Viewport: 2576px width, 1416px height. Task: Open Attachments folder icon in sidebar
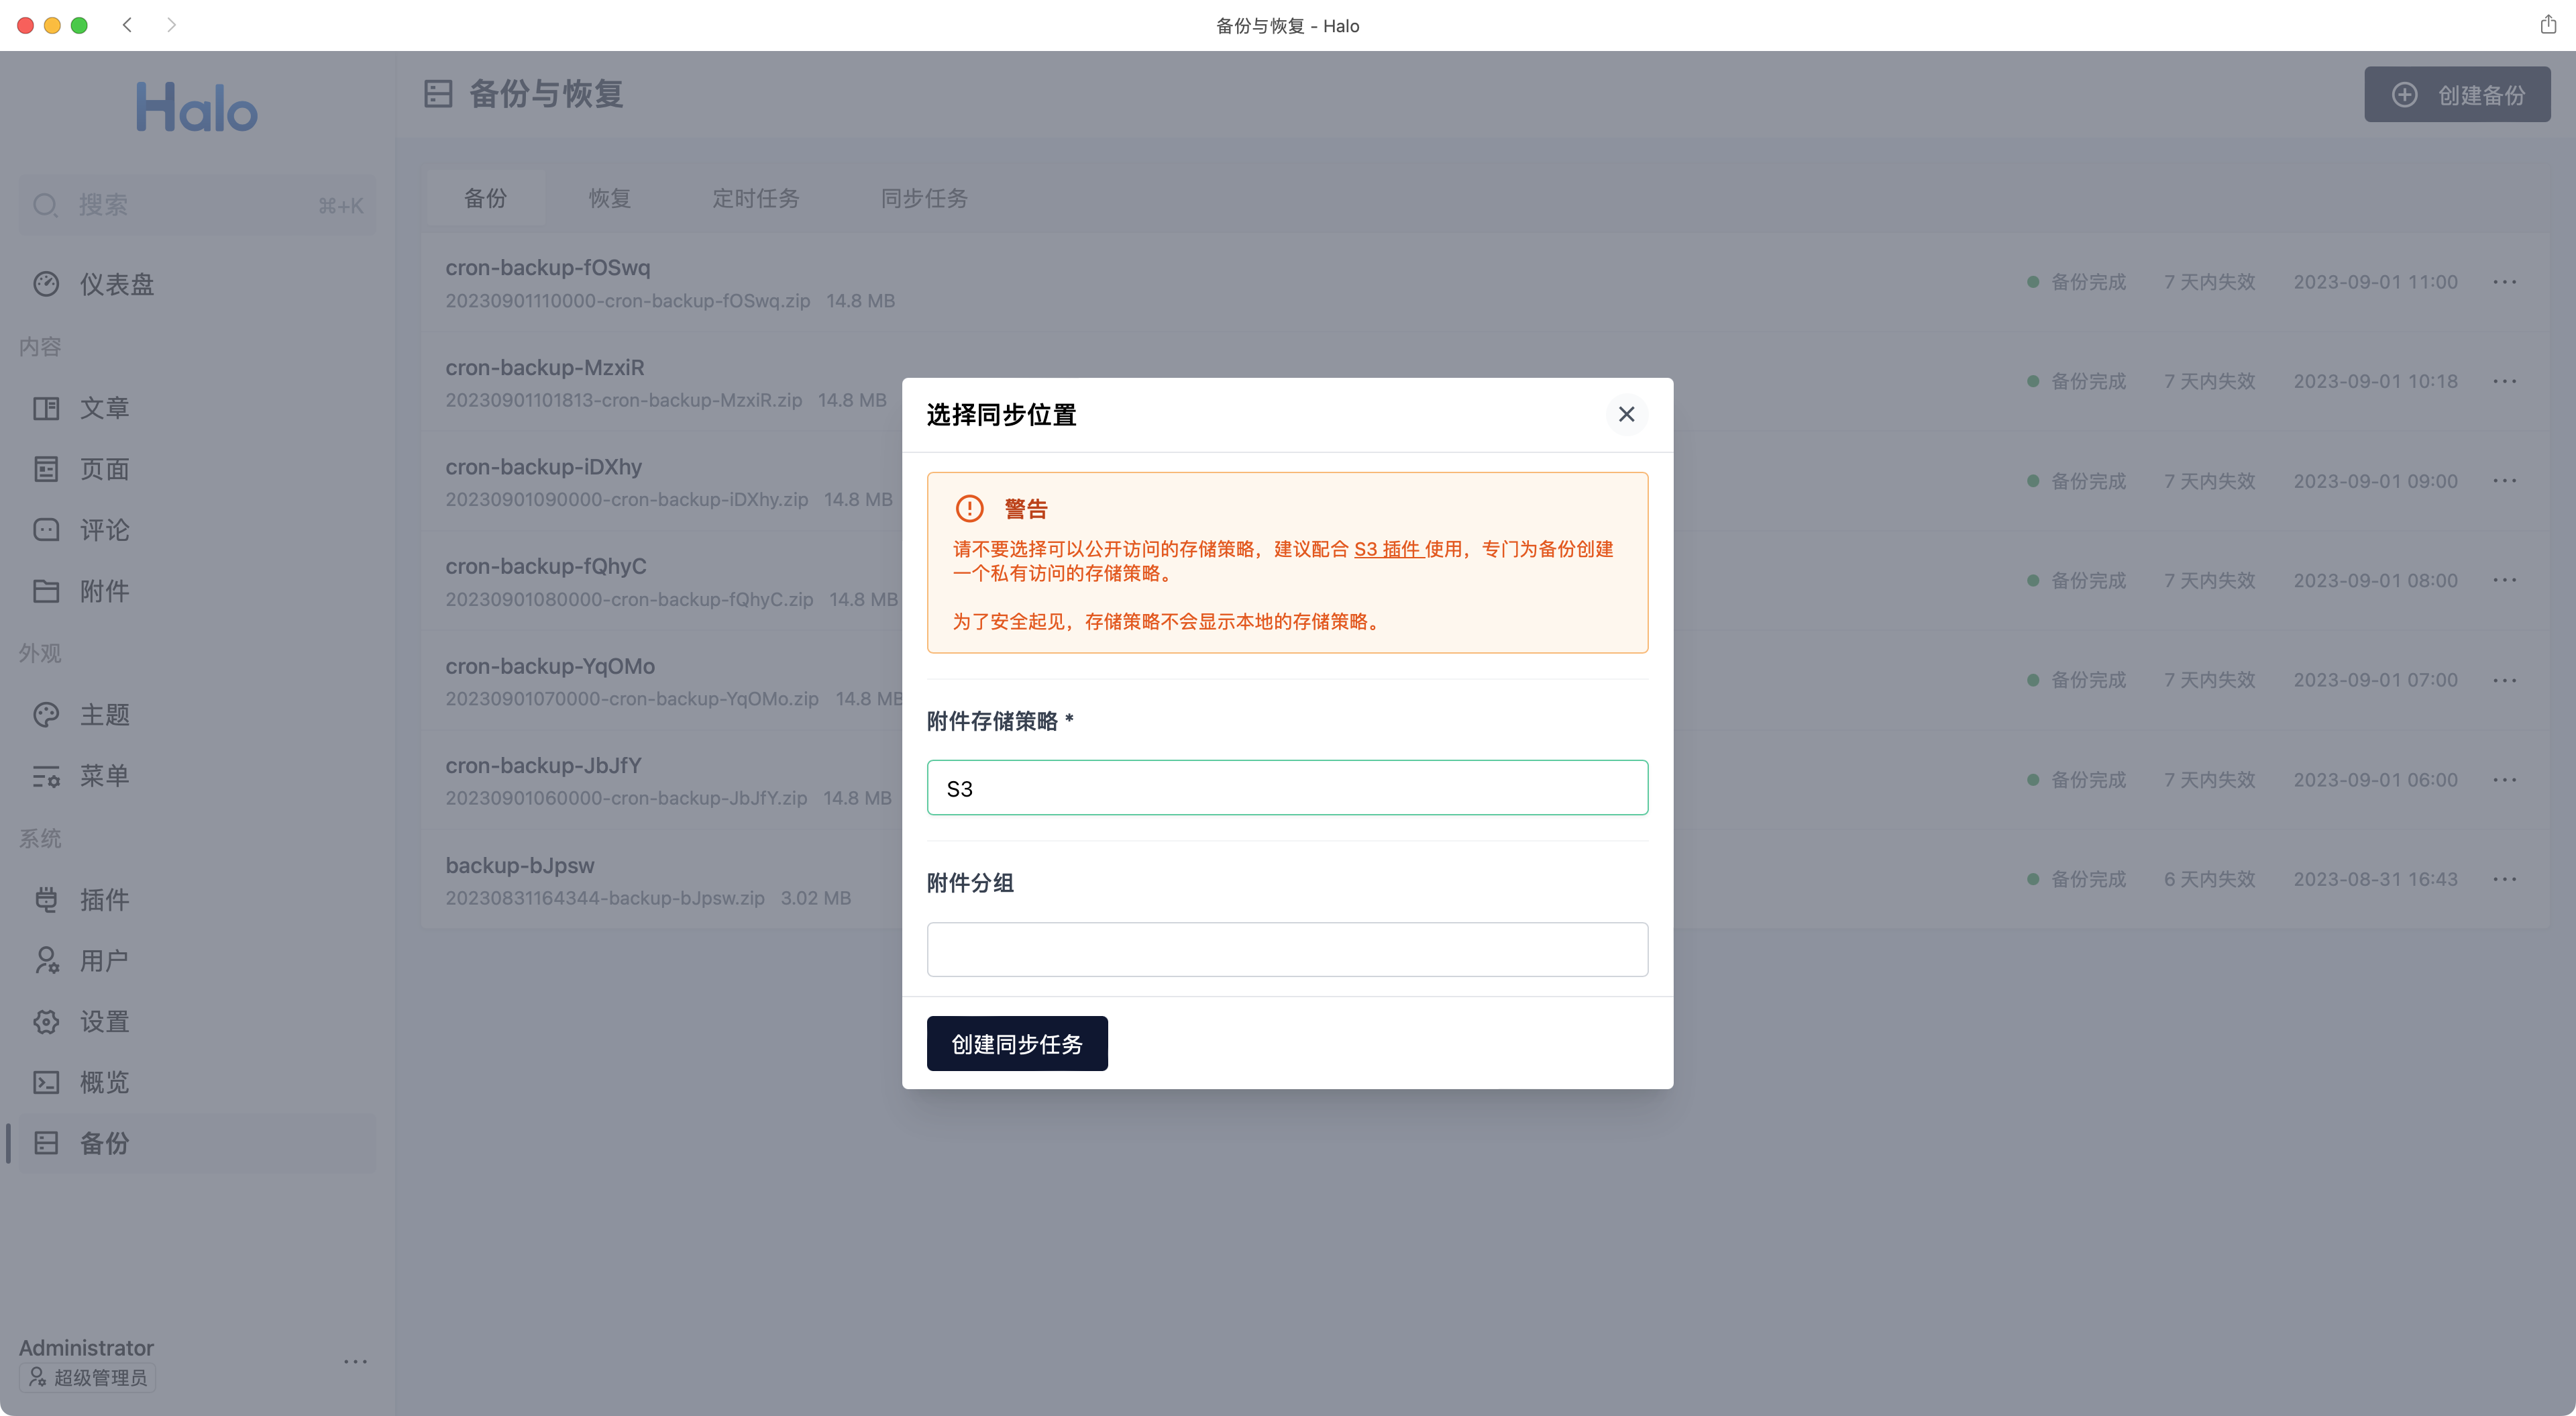pyautogui.click(x=46, y=591)
